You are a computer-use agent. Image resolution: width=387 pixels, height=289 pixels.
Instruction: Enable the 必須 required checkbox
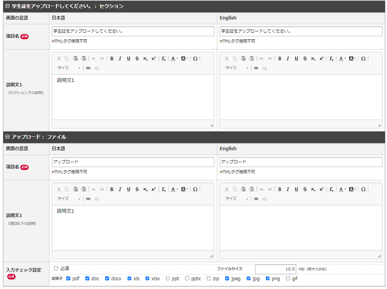click(x=56, y=268)
